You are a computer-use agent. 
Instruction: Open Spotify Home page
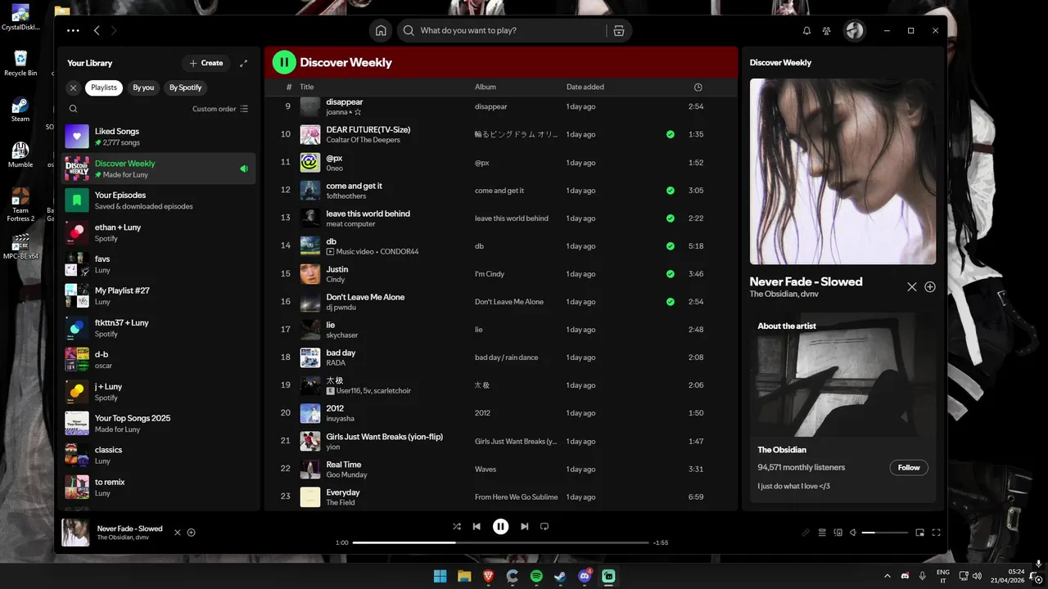[x=381, y=30]
